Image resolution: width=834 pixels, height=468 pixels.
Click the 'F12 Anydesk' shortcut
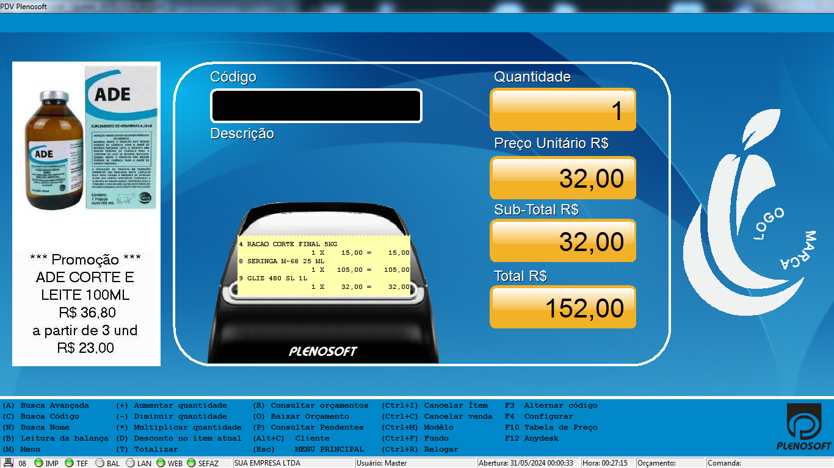(532, 438)
